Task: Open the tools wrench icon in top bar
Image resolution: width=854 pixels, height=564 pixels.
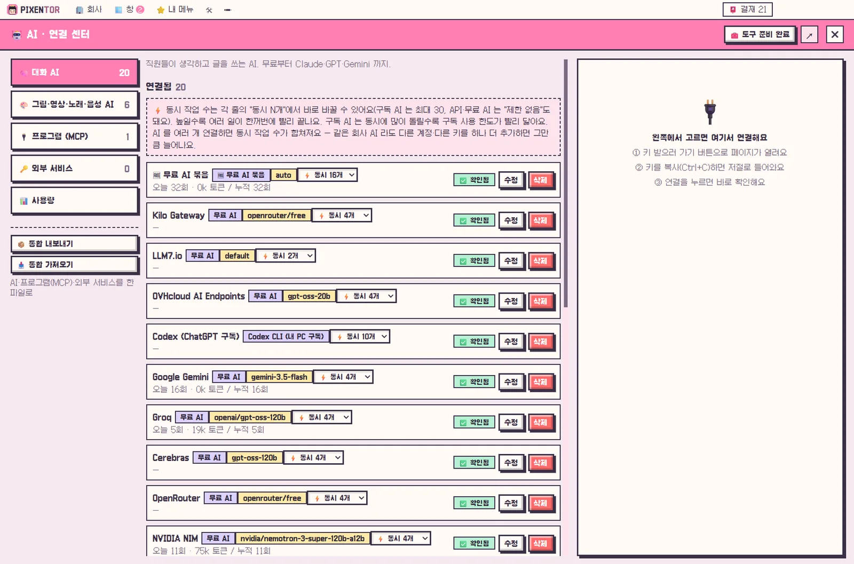Action: click(x=209, y=10)
